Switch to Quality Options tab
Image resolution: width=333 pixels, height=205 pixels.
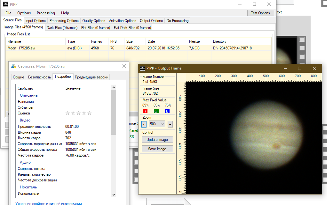point(94,21)
